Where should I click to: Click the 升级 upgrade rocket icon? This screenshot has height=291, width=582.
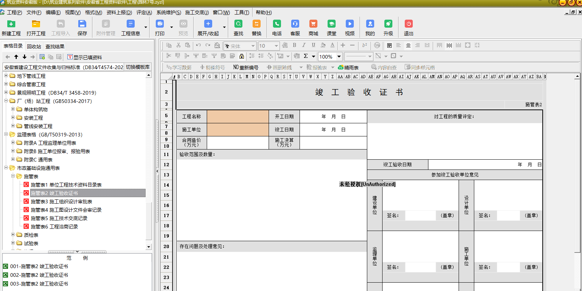(x=388, y=24)
